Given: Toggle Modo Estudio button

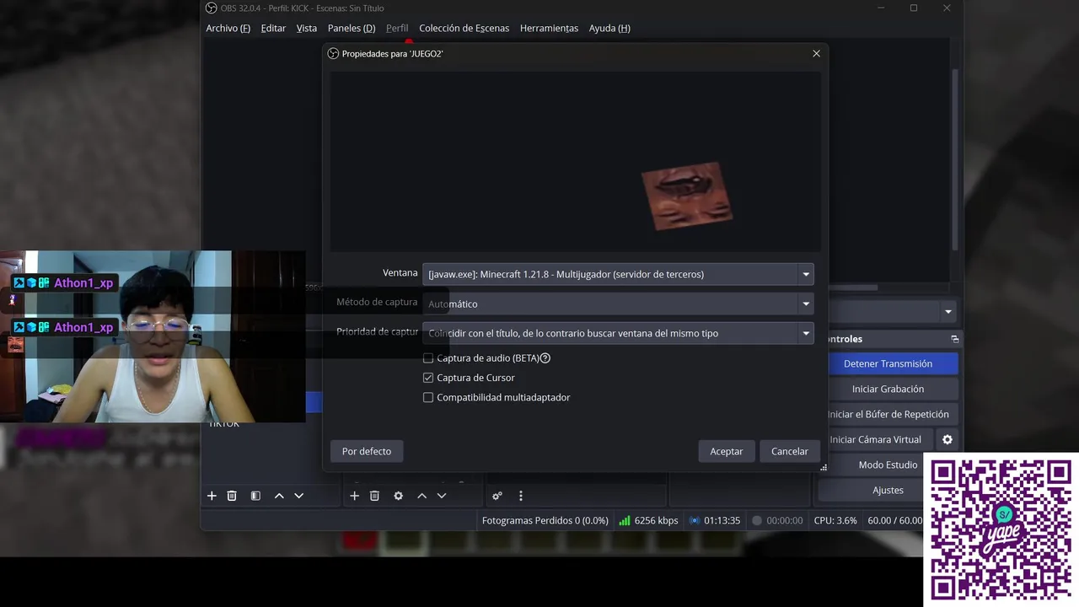Looking at the screenshot, I should [x=888, y=465].
